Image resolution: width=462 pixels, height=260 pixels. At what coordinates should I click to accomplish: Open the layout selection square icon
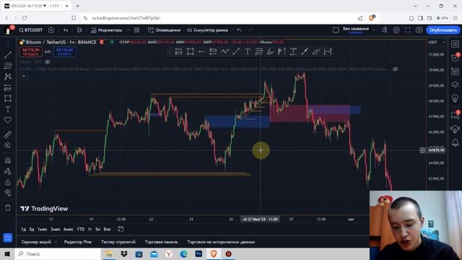tap(336, 30)
